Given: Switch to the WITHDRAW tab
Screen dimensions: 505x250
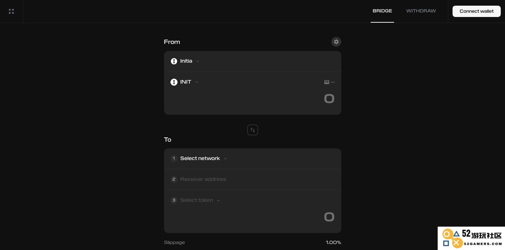Looking at the screenshot, I should click(421, 11).
